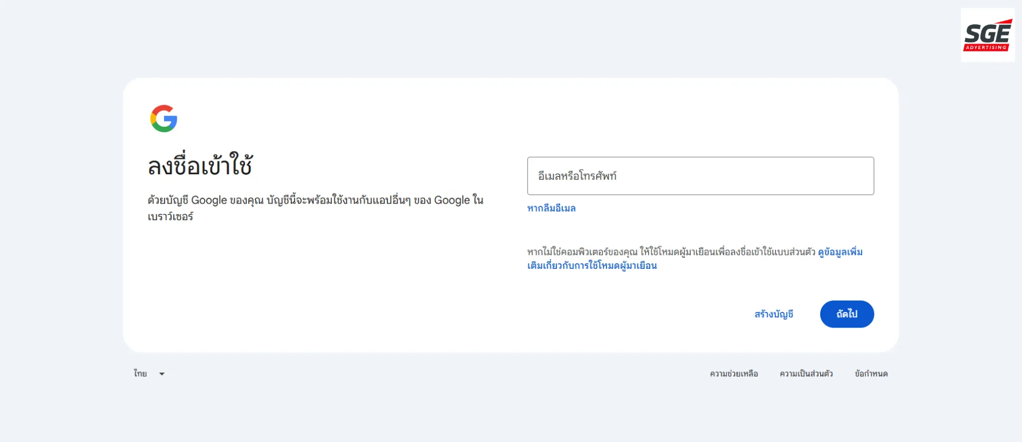The height and width of the screenshot is (442, 1022).
Task: Click the Google G logo
Action: pos(163,119)
